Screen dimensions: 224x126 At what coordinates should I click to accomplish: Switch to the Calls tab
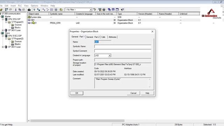point(103,37)
